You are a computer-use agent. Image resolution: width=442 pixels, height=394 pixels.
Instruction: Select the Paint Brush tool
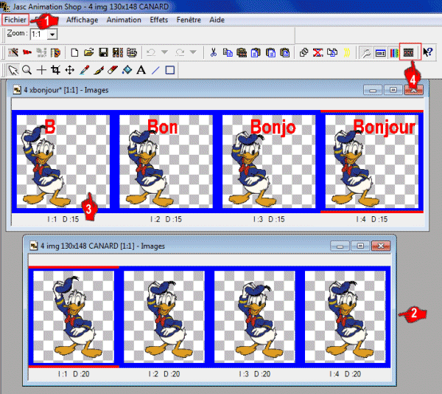(x=99, y=70)
